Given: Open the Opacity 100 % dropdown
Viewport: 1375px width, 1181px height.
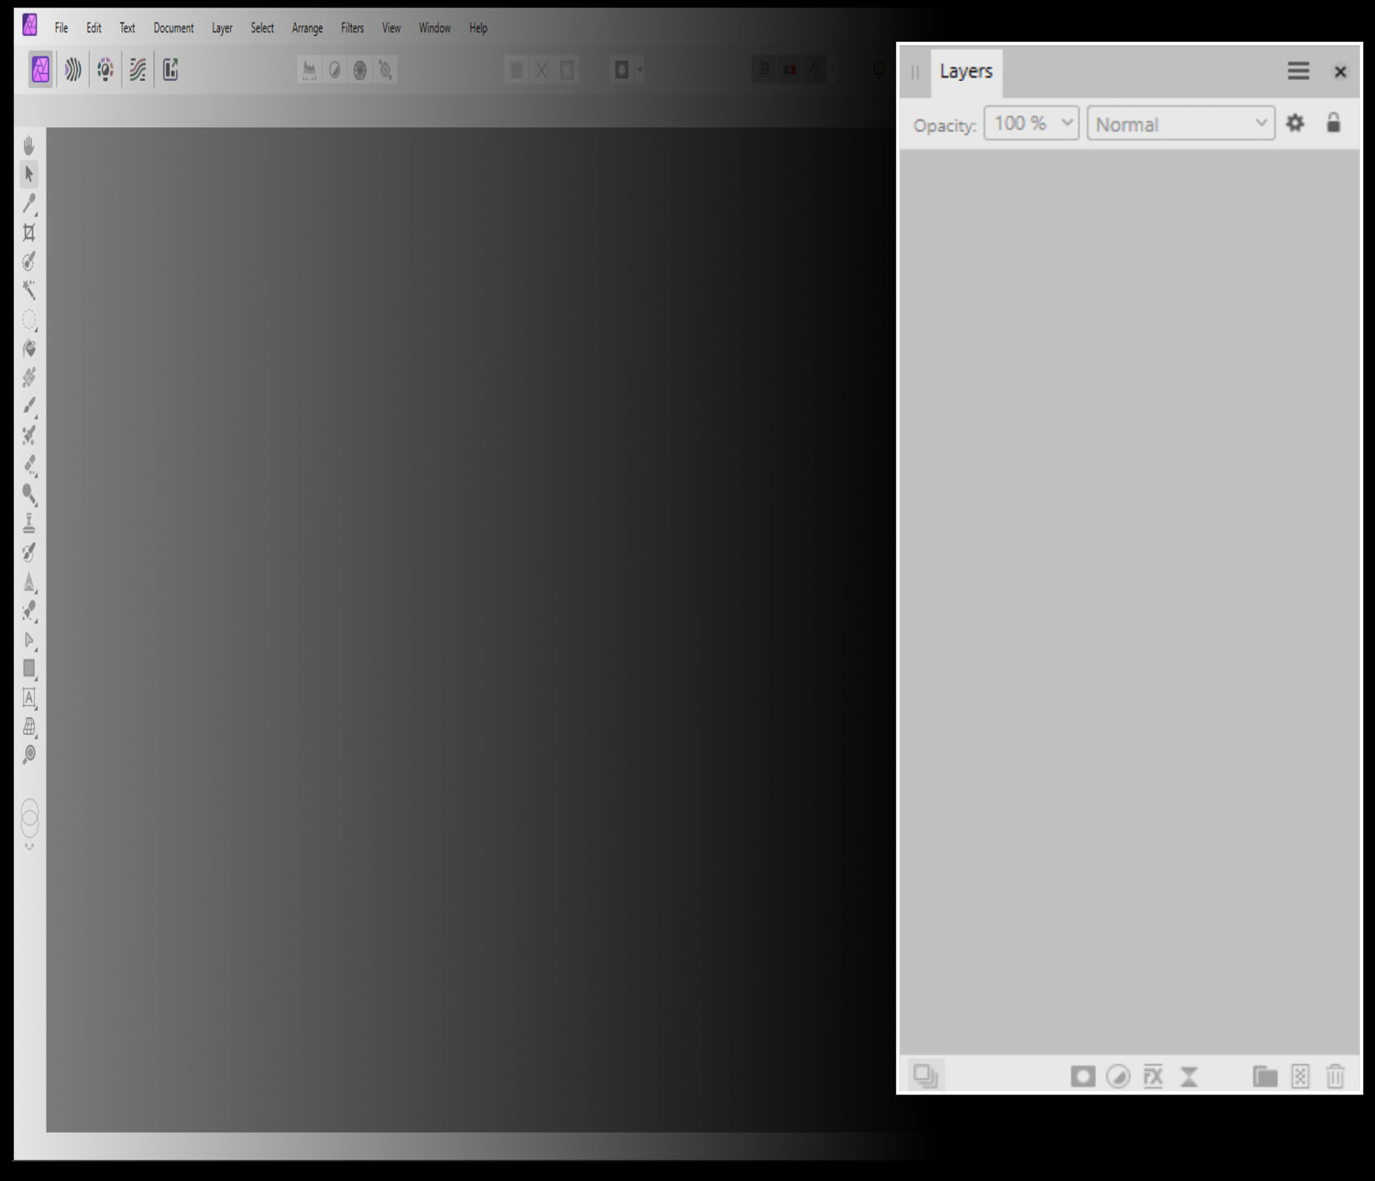Looking at the screenshot, I should click(x=1032, y=123).
